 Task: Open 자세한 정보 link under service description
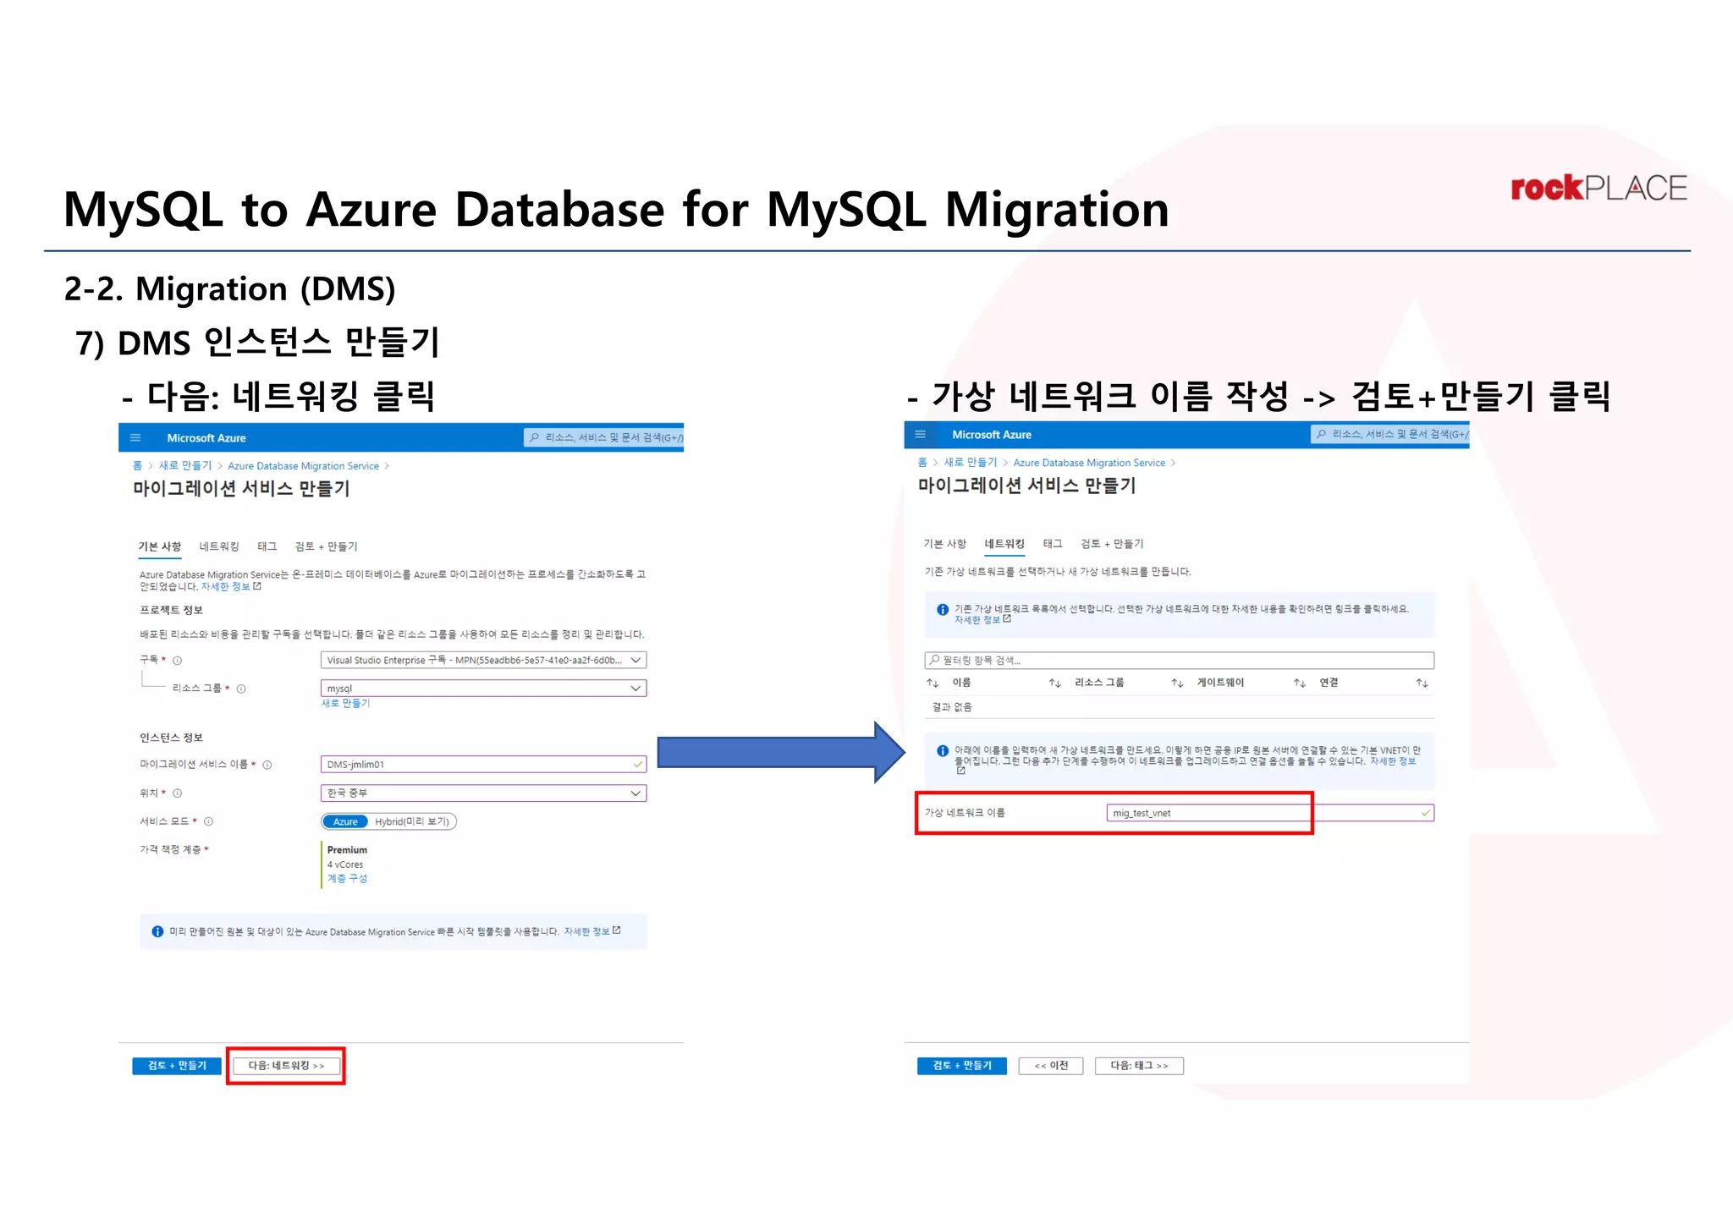(230, 586)
